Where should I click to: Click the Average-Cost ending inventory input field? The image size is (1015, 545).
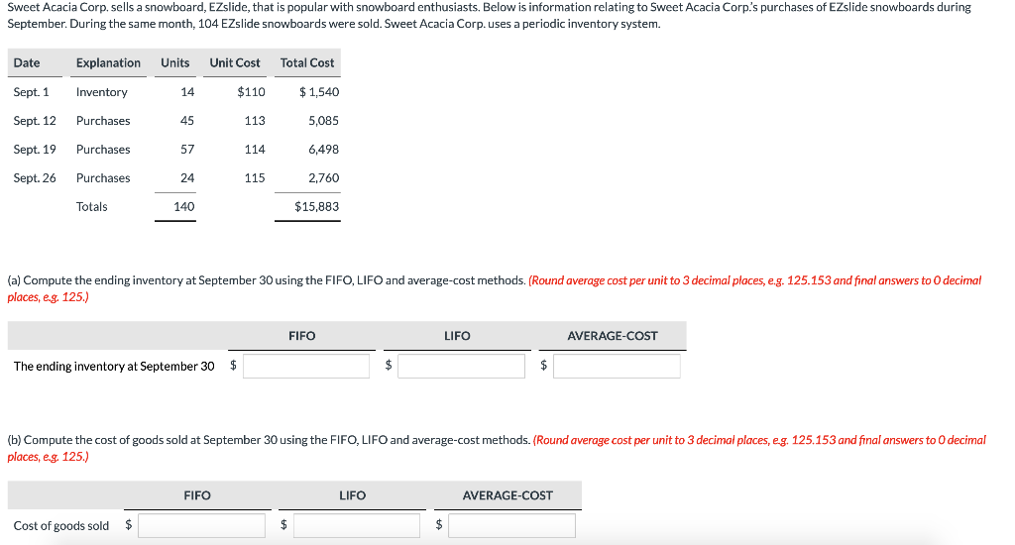pos(617,366)
